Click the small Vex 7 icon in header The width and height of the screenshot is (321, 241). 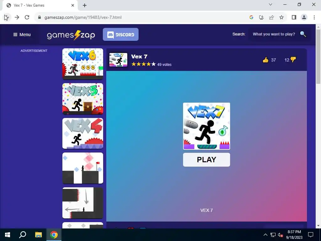click(x=118, y=60)
